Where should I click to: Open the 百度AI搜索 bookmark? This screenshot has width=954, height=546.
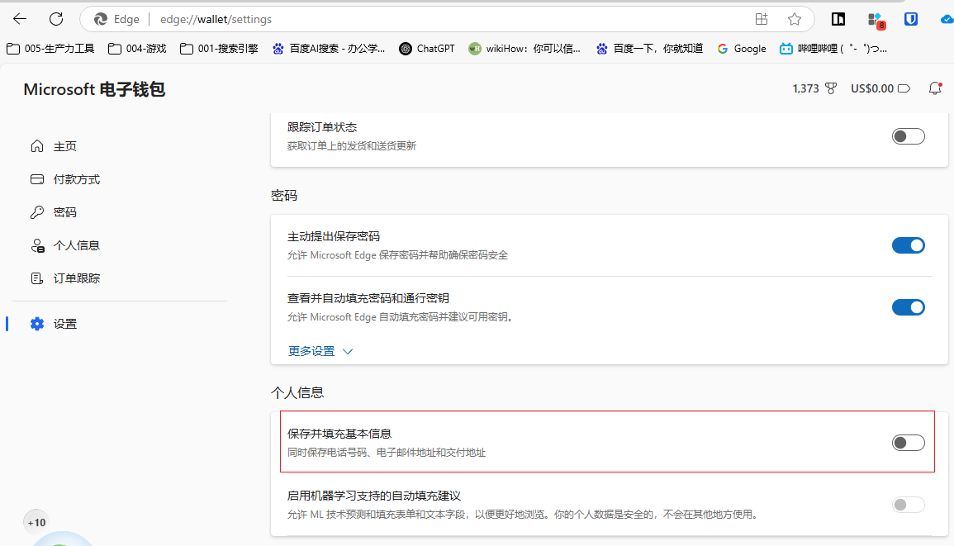click(x=329, y=49)
